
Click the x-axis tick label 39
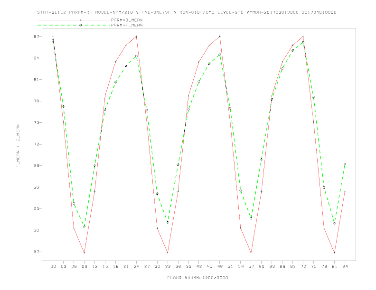coord(188,266)
